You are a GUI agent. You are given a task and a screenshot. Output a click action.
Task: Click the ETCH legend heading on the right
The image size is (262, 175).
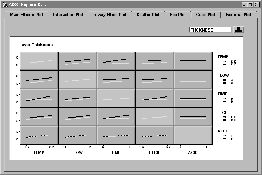point(222,112)
